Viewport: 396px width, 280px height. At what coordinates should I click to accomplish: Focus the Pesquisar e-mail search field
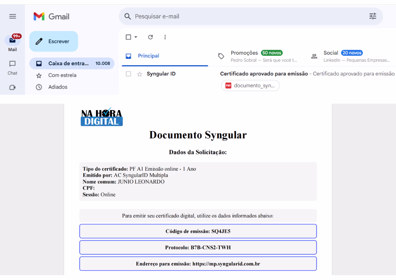point(250,17)
